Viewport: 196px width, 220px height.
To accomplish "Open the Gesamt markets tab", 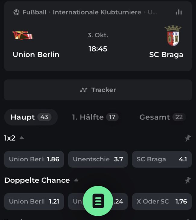I will (x=162, y=117).
